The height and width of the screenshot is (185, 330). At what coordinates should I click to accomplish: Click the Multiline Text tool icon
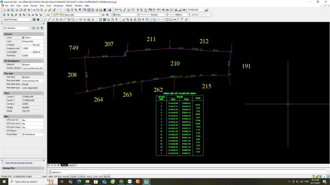point(116,20)
